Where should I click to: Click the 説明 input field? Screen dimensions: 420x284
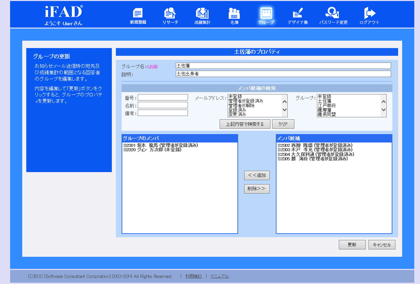pos(283,74)
